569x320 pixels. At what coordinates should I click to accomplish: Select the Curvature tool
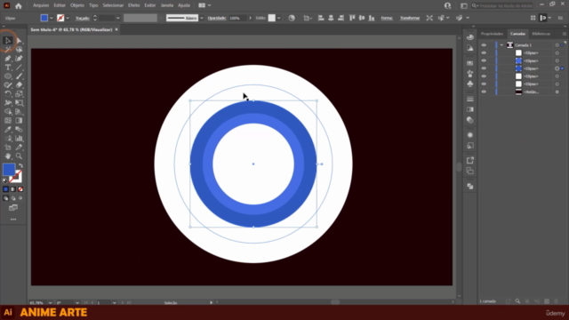pos(19,59)
